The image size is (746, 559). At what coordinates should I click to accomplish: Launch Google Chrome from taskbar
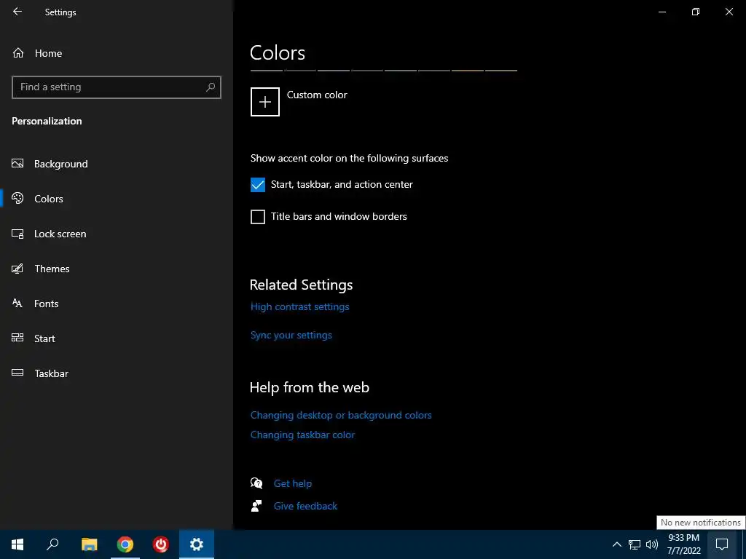pyautogui.click(x=125, y=544)
